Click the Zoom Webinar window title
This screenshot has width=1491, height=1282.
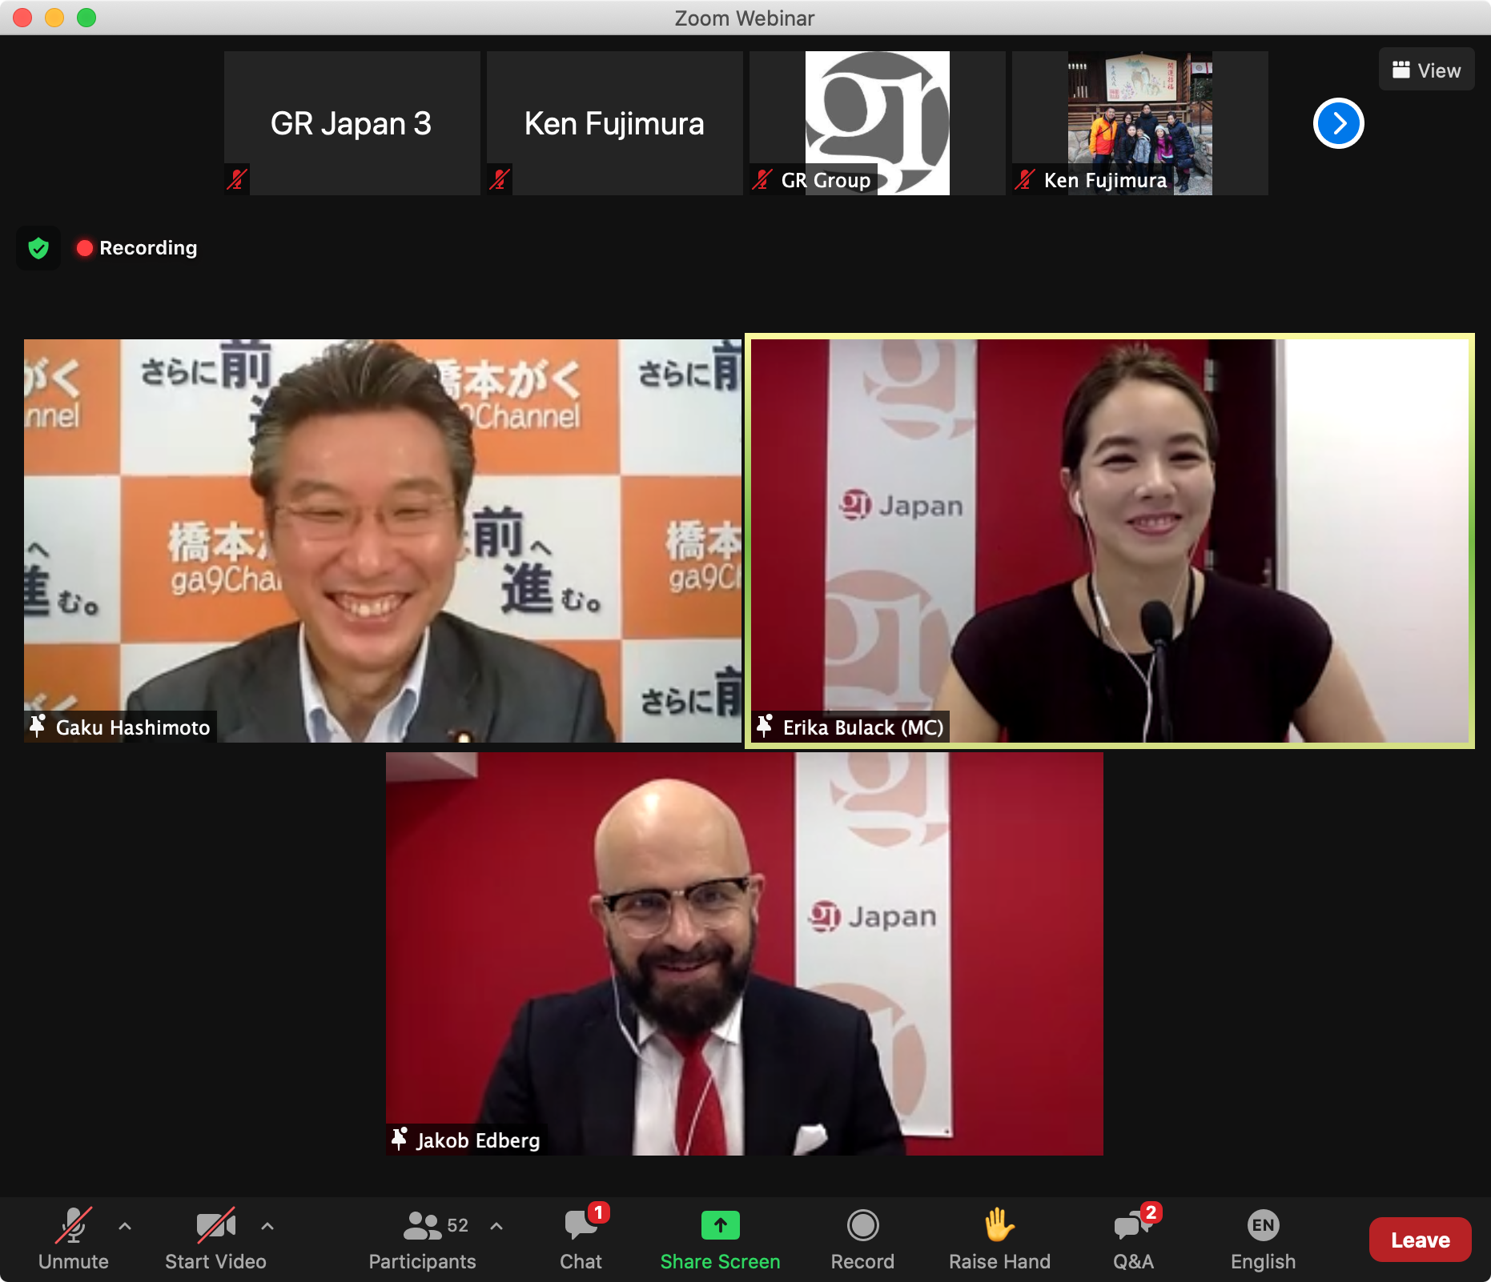click(745, 18)
